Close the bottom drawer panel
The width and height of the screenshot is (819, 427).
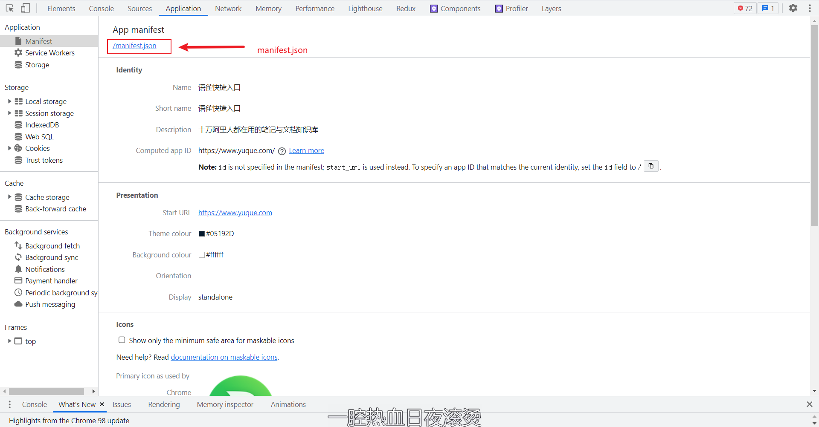(809, 404)
